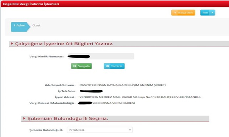Click the Çalıştığınız İşyerine Ait Bilgileri heading
Viewport: 229px width, 137px height.
64,44
